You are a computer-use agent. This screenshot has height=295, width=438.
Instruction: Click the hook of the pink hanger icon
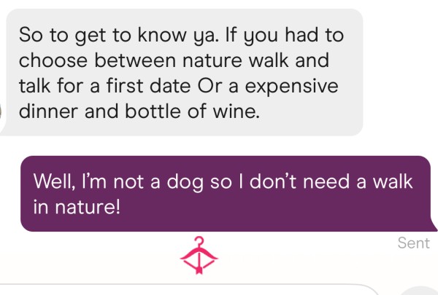(199, 241)
